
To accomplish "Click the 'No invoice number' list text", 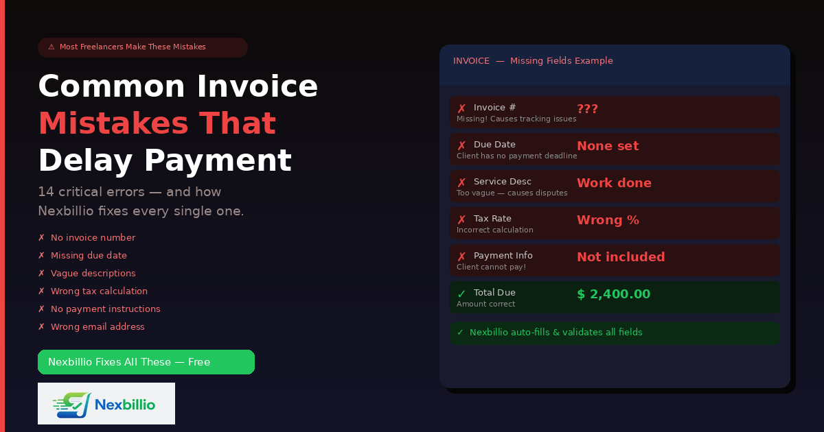I will click(93, 238).
